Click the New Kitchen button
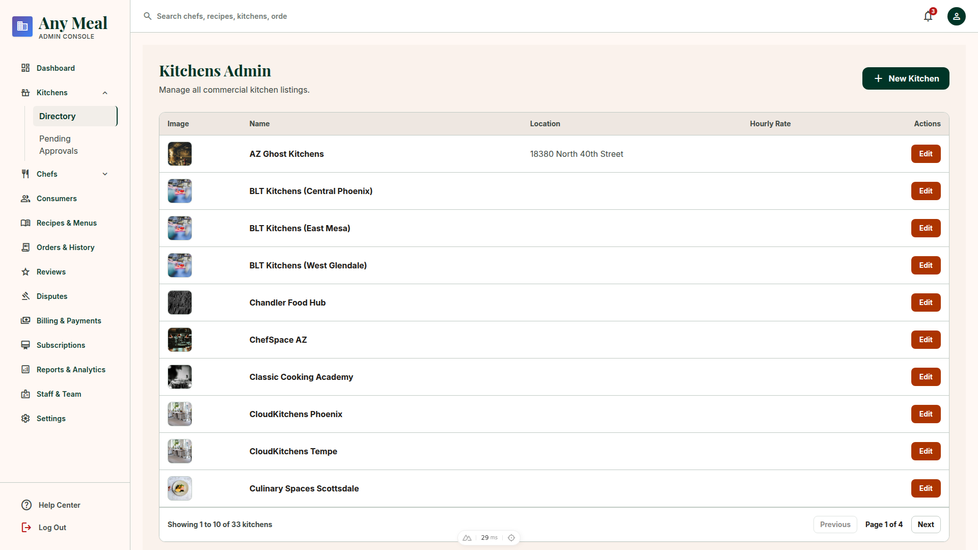This screenshot has height=550, width=978. point(906,78)
